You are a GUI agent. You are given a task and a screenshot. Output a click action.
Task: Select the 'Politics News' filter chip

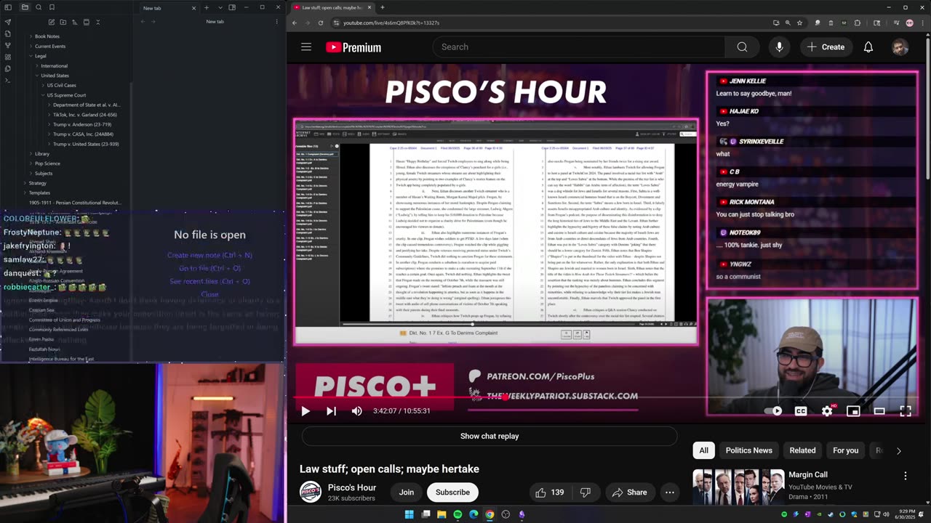coord(748,450)
